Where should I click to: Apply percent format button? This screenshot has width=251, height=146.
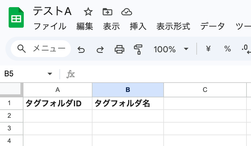pos(228,49)
